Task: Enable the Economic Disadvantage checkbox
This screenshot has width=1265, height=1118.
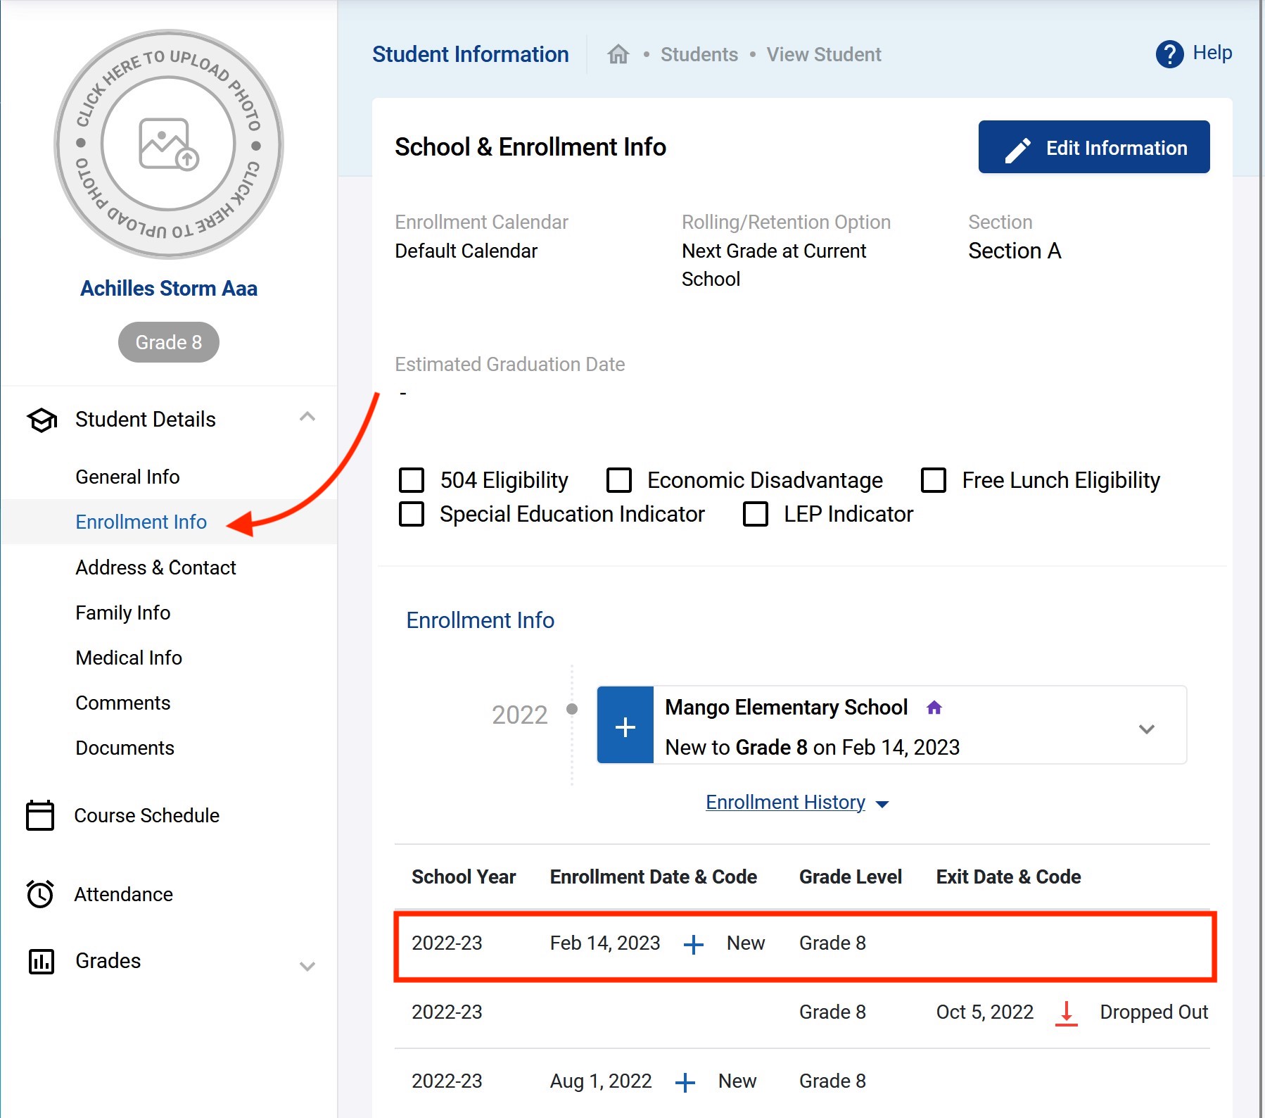Action: coord(618,480)
